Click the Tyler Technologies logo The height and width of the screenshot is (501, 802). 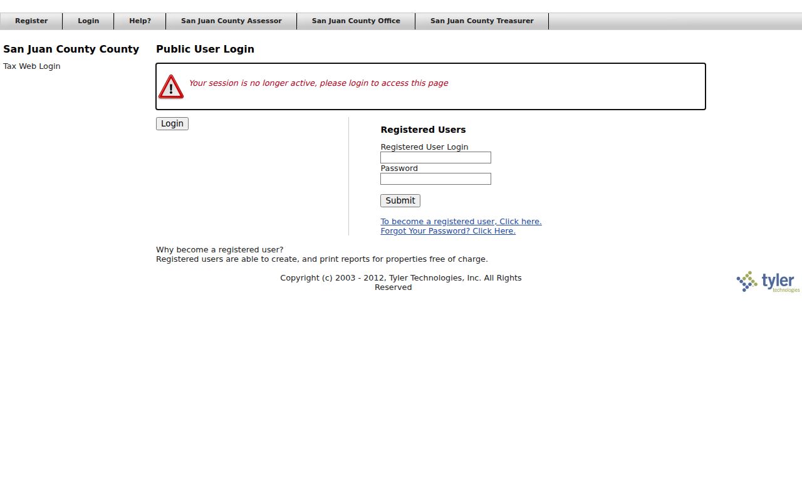point(768,282)
